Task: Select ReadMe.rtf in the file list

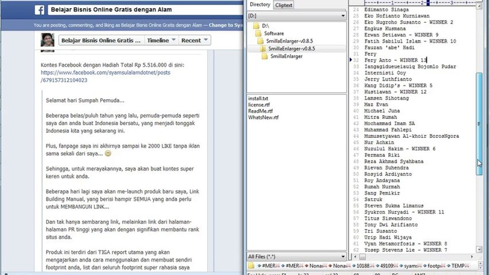Action: [x=260, y=111]
